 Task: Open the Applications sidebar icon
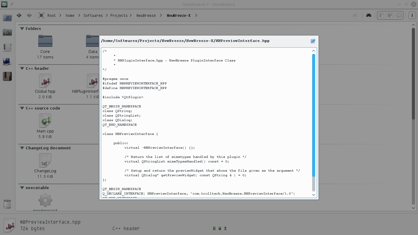pyautogui.click(x=7, y=32)
